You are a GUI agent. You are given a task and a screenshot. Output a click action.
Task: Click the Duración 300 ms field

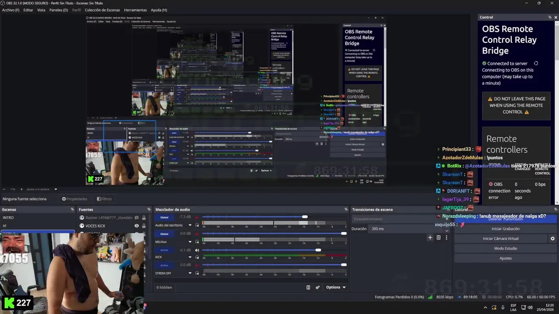408,229
